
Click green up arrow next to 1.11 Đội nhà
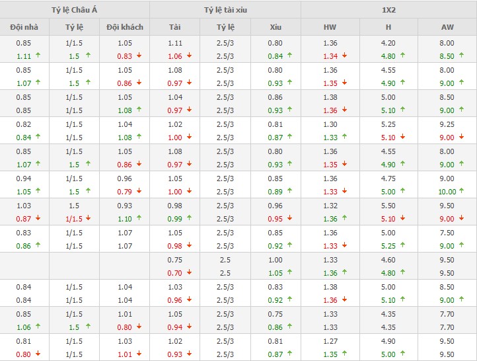pos(38,56)
